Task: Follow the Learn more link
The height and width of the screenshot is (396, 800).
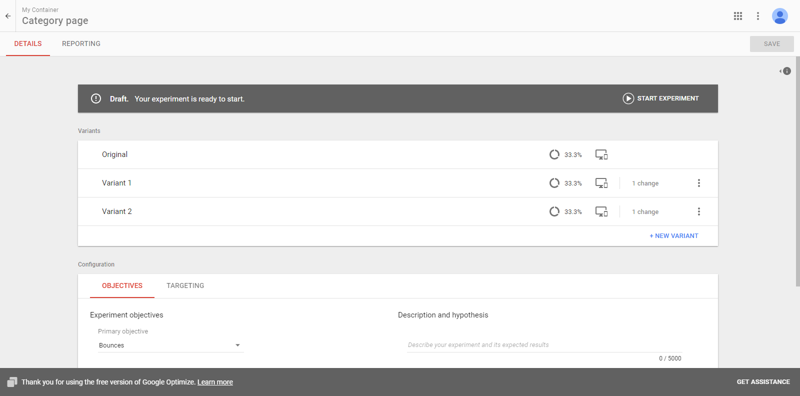Action: [x=215, y=382]
